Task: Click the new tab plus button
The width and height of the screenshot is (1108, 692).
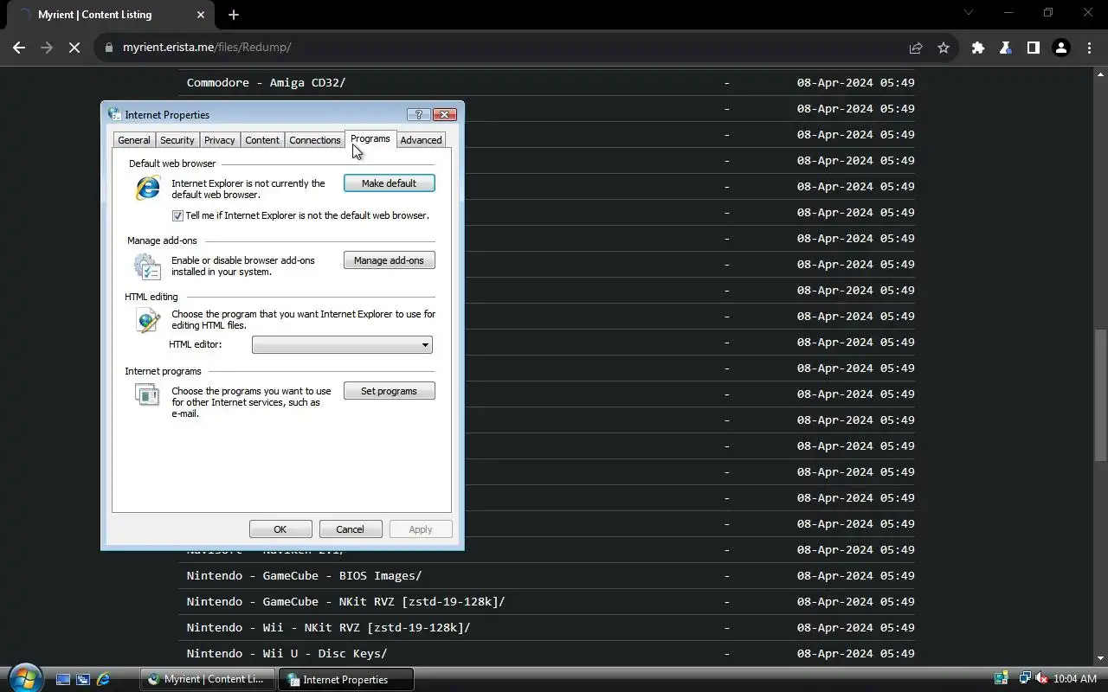Action: (x=234, y=15)
